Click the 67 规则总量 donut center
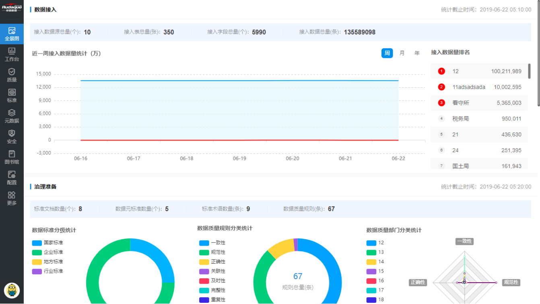The width and height of the screenshot is (540, 304). point(298,281)
